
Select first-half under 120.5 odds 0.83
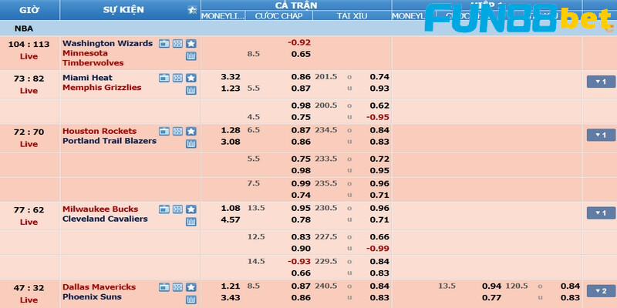click(570, 298)
